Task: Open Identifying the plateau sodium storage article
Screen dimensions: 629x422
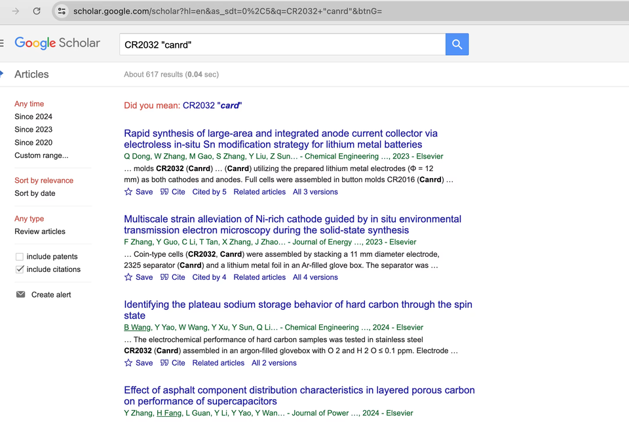Action: pyautogui.click(x=298, y=310)
